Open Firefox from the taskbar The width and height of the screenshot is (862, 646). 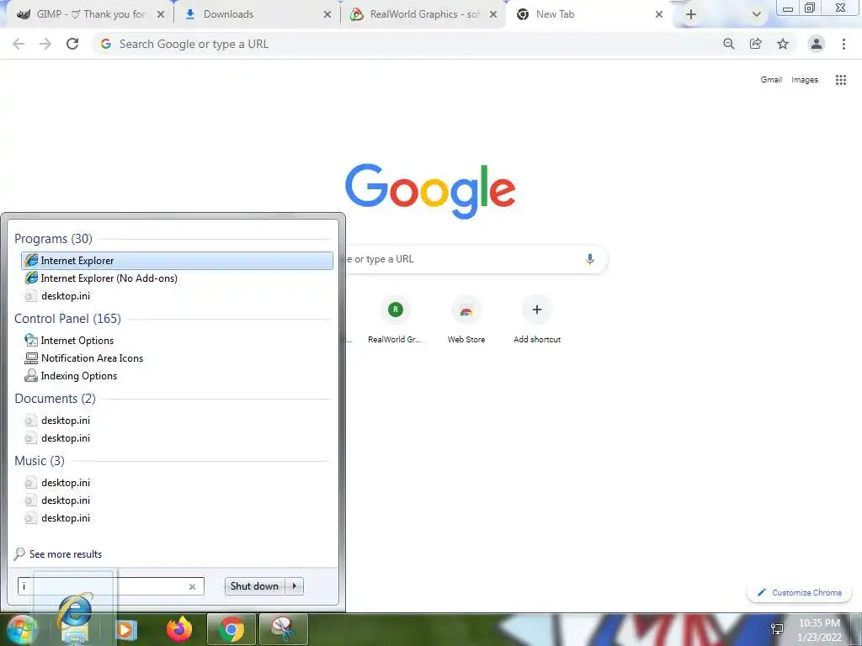tap(180, 629)
